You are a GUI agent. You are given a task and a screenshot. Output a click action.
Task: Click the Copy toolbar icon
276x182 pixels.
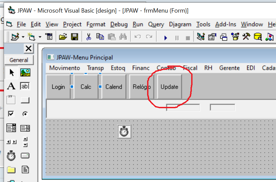(100, 37)
